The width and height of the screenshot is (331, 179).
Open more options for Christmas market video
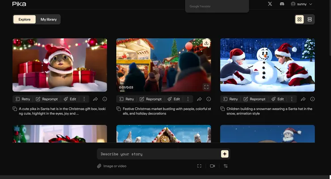click(188, 99)
